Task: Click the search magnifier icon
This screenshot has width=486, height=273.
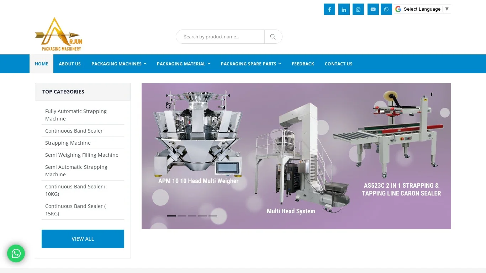Action: (x=273, y=37)
